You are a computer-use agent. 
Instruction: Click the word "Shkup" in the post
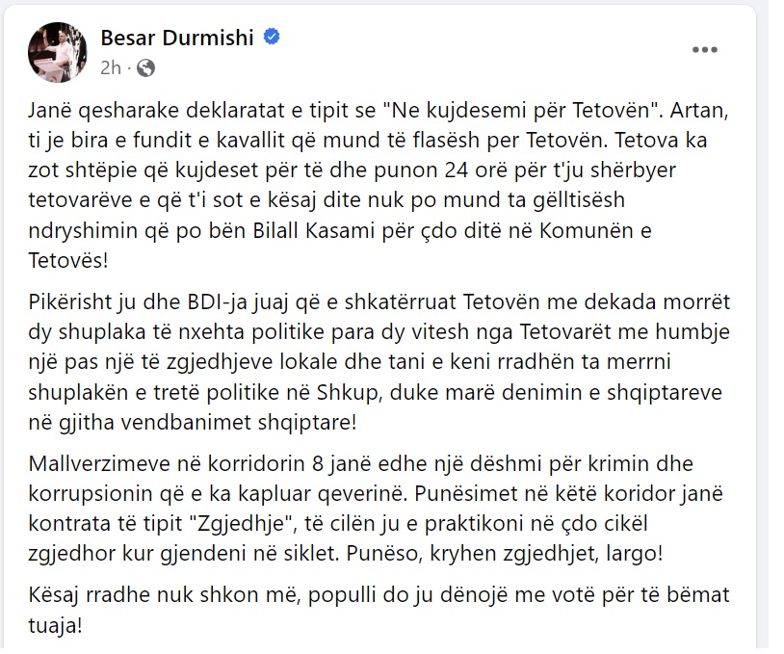[348, 393]
